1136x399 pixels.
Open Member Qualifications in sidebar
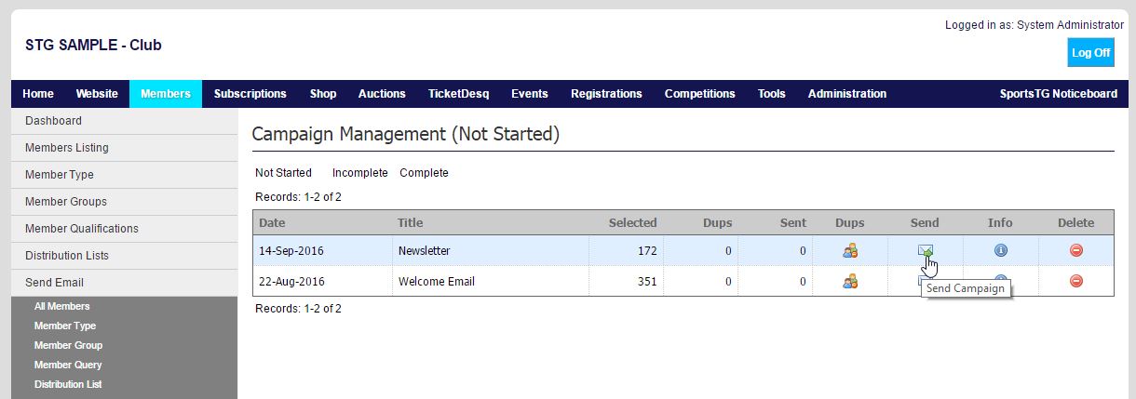point(124,229)
